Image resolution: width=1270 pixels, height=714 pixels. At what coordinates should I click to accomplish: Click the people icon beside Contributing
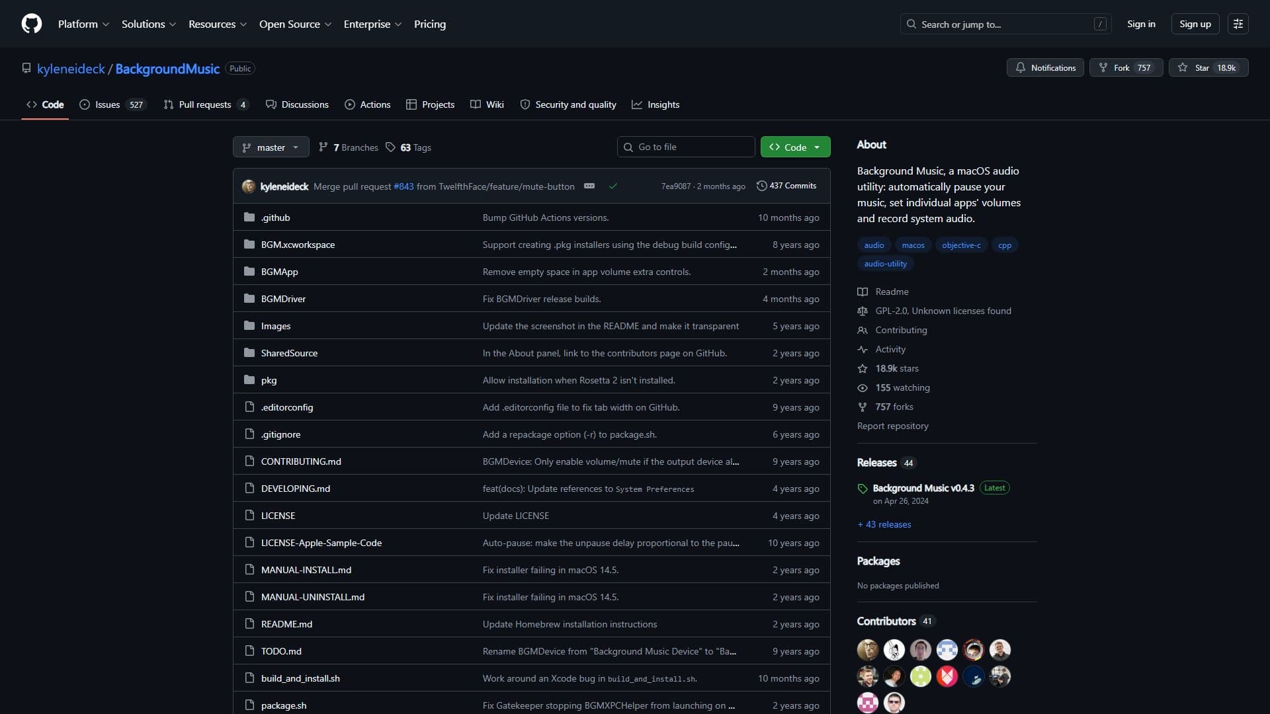coord(863,330)
